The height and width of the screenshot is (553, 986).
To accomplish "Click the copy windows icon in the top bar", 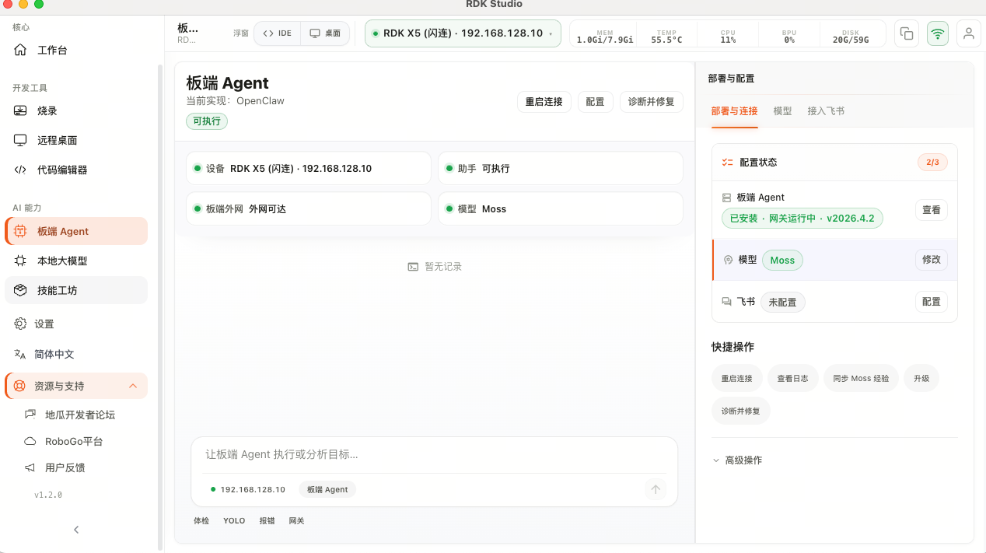I will pyautogui.click(x=906, y=33).
